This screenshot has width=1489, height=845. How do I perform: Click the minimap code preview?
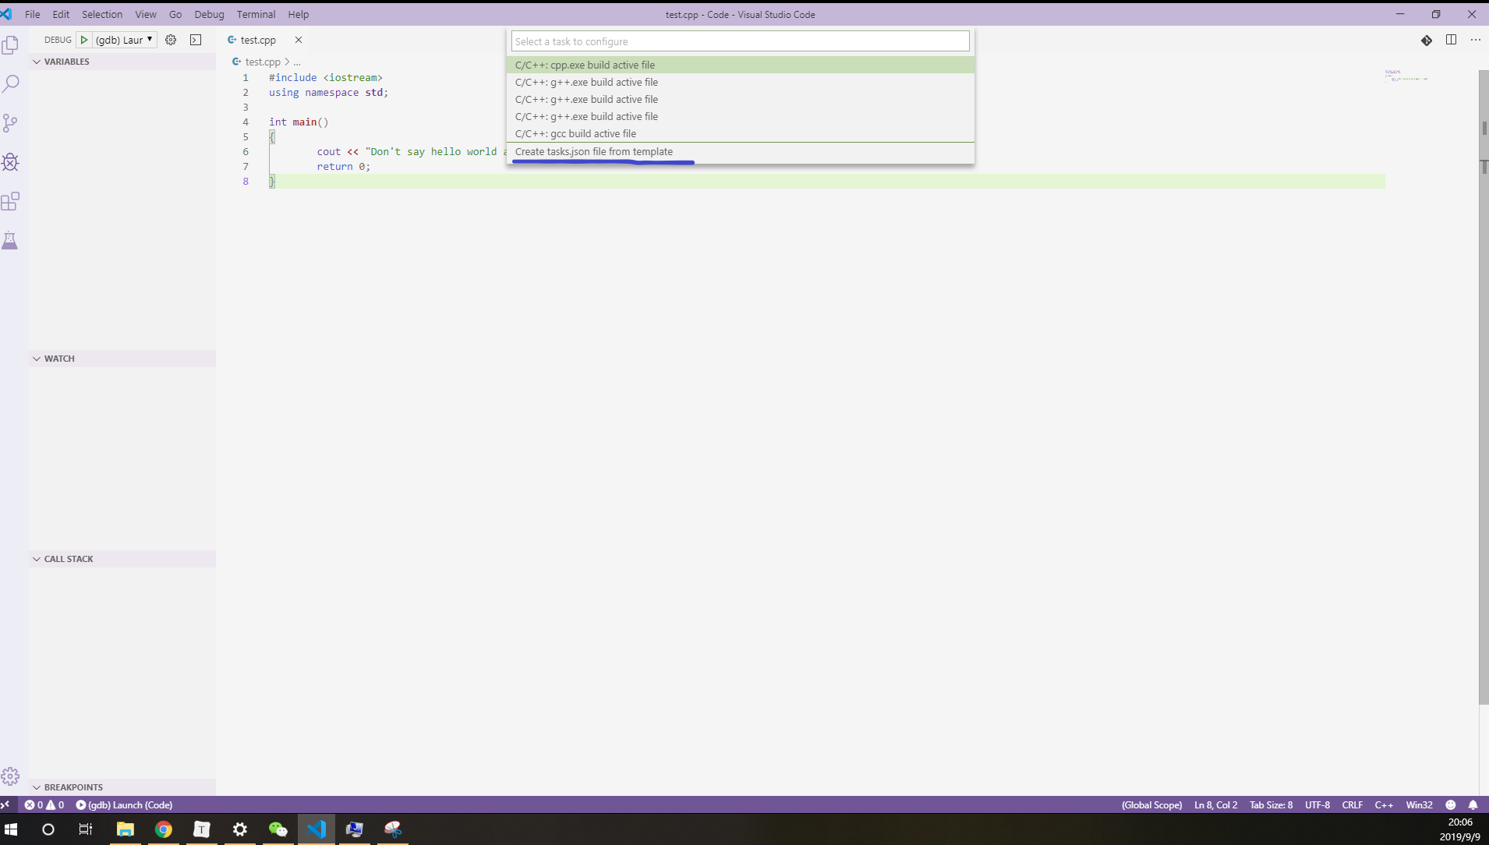click(1406, 75)
